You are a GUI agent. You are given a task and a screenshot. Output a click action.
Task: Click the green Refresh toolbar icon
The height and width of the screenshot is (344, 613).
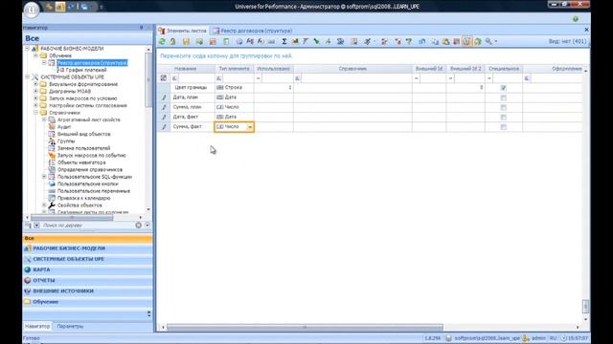(x=162, y=41)
